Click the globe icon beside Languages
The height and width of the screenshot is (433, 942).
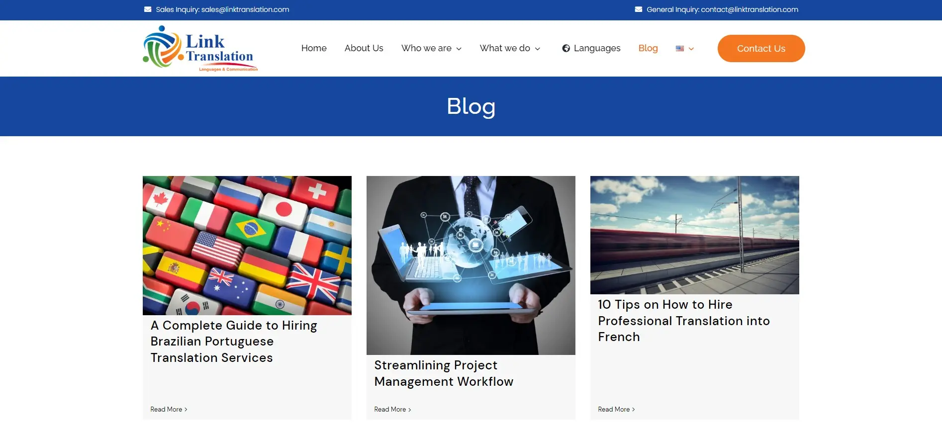click(566, 48)
